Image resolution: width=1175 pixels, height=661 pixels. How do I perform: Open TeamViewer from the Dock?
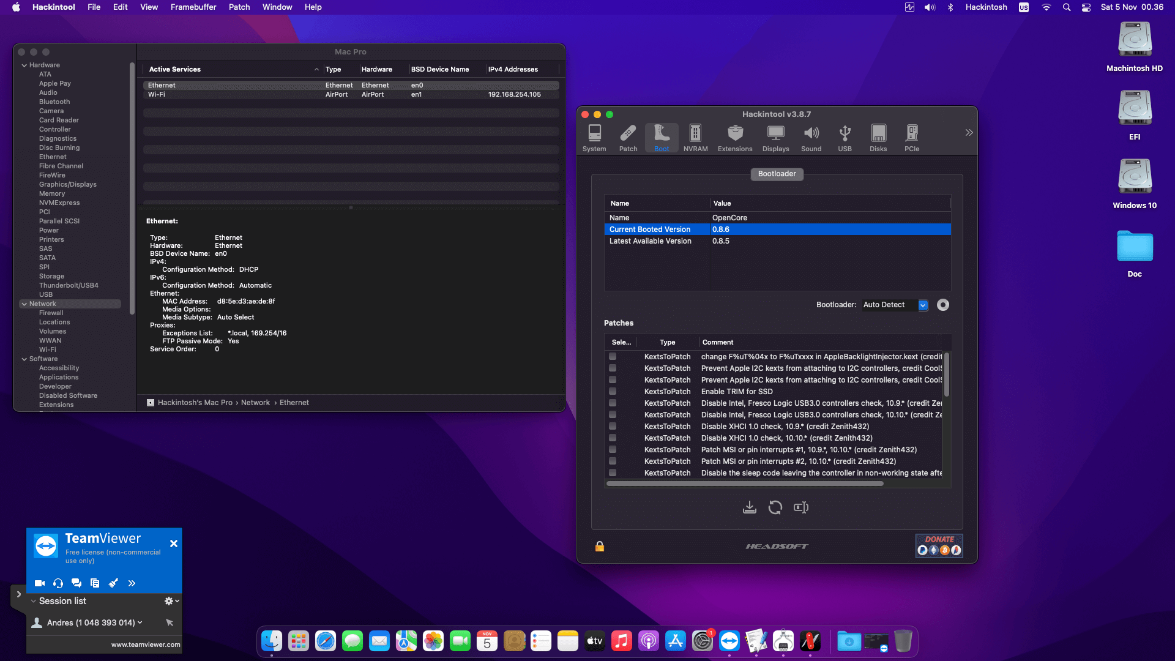coord(729,641)
